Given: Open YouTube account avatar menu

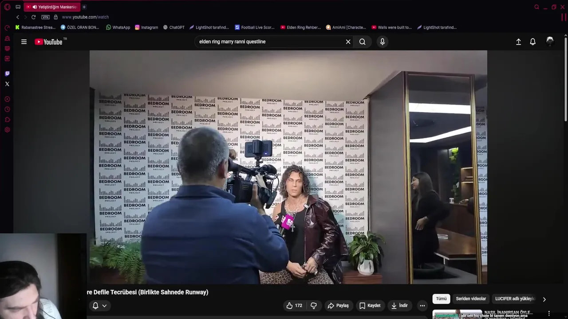Looking at the screenshot, I should coord(550,41).
